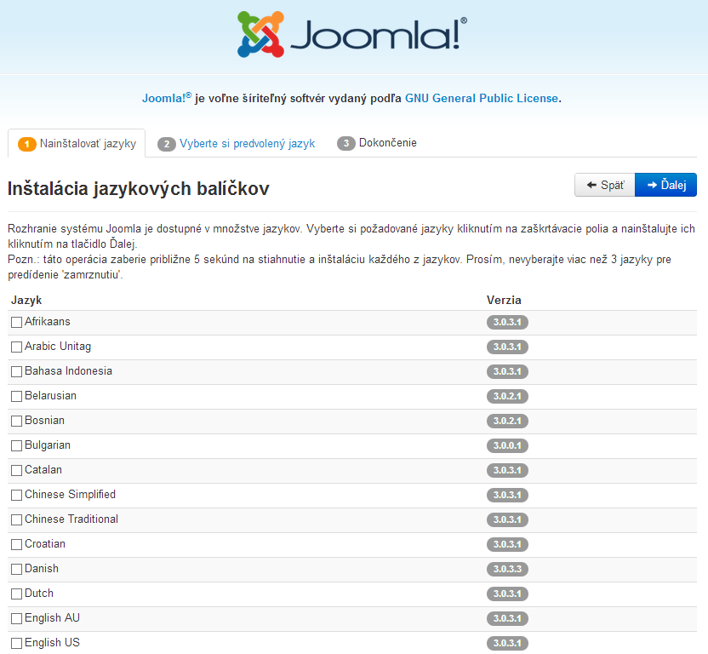Screen dimensions: 708x654
Task: Click the Jazyk column header
Action: click(26, 300)
